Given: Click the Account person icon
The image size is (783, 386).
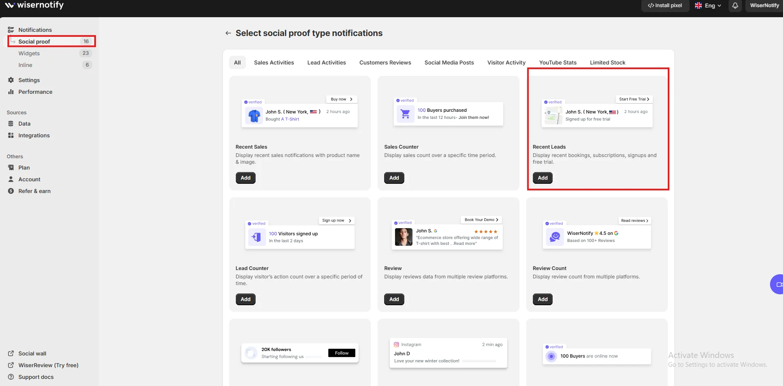Looking at the screenshot, I should tap(11, 179).
